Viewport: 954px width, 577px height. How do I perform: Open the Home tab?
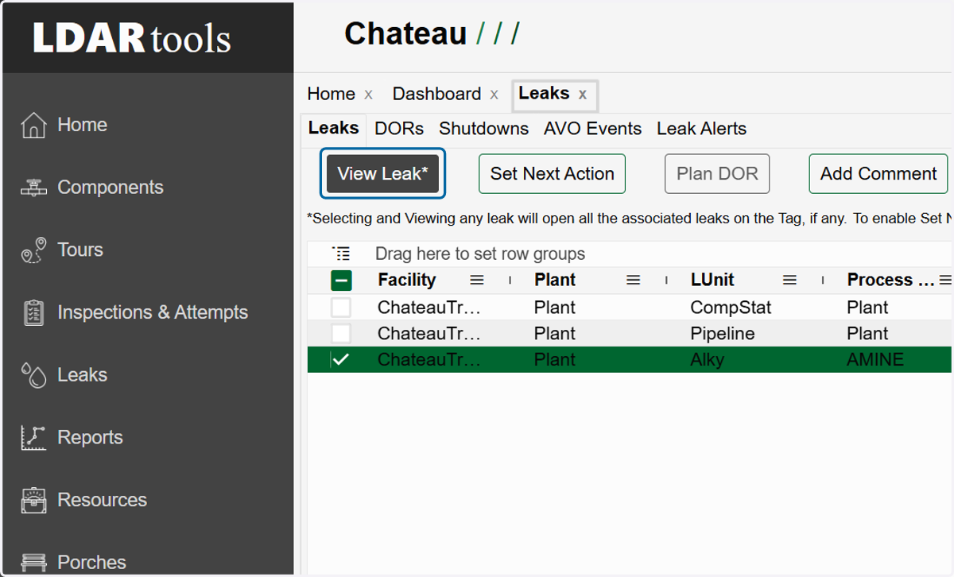(x=331, y=94)
